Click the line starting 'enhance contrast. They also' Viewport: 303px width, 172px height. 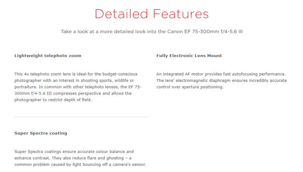(x=73, y=158)
